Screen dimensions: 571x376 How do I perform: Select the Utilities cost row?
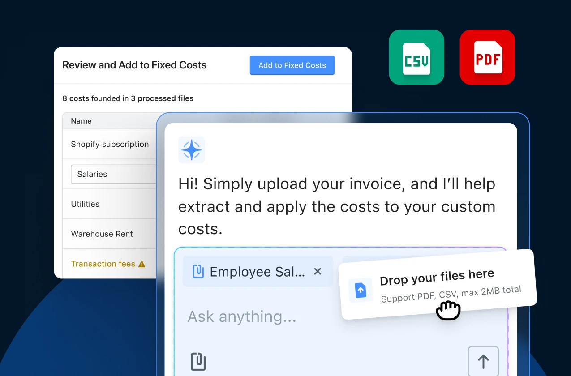tap(85, 204)
